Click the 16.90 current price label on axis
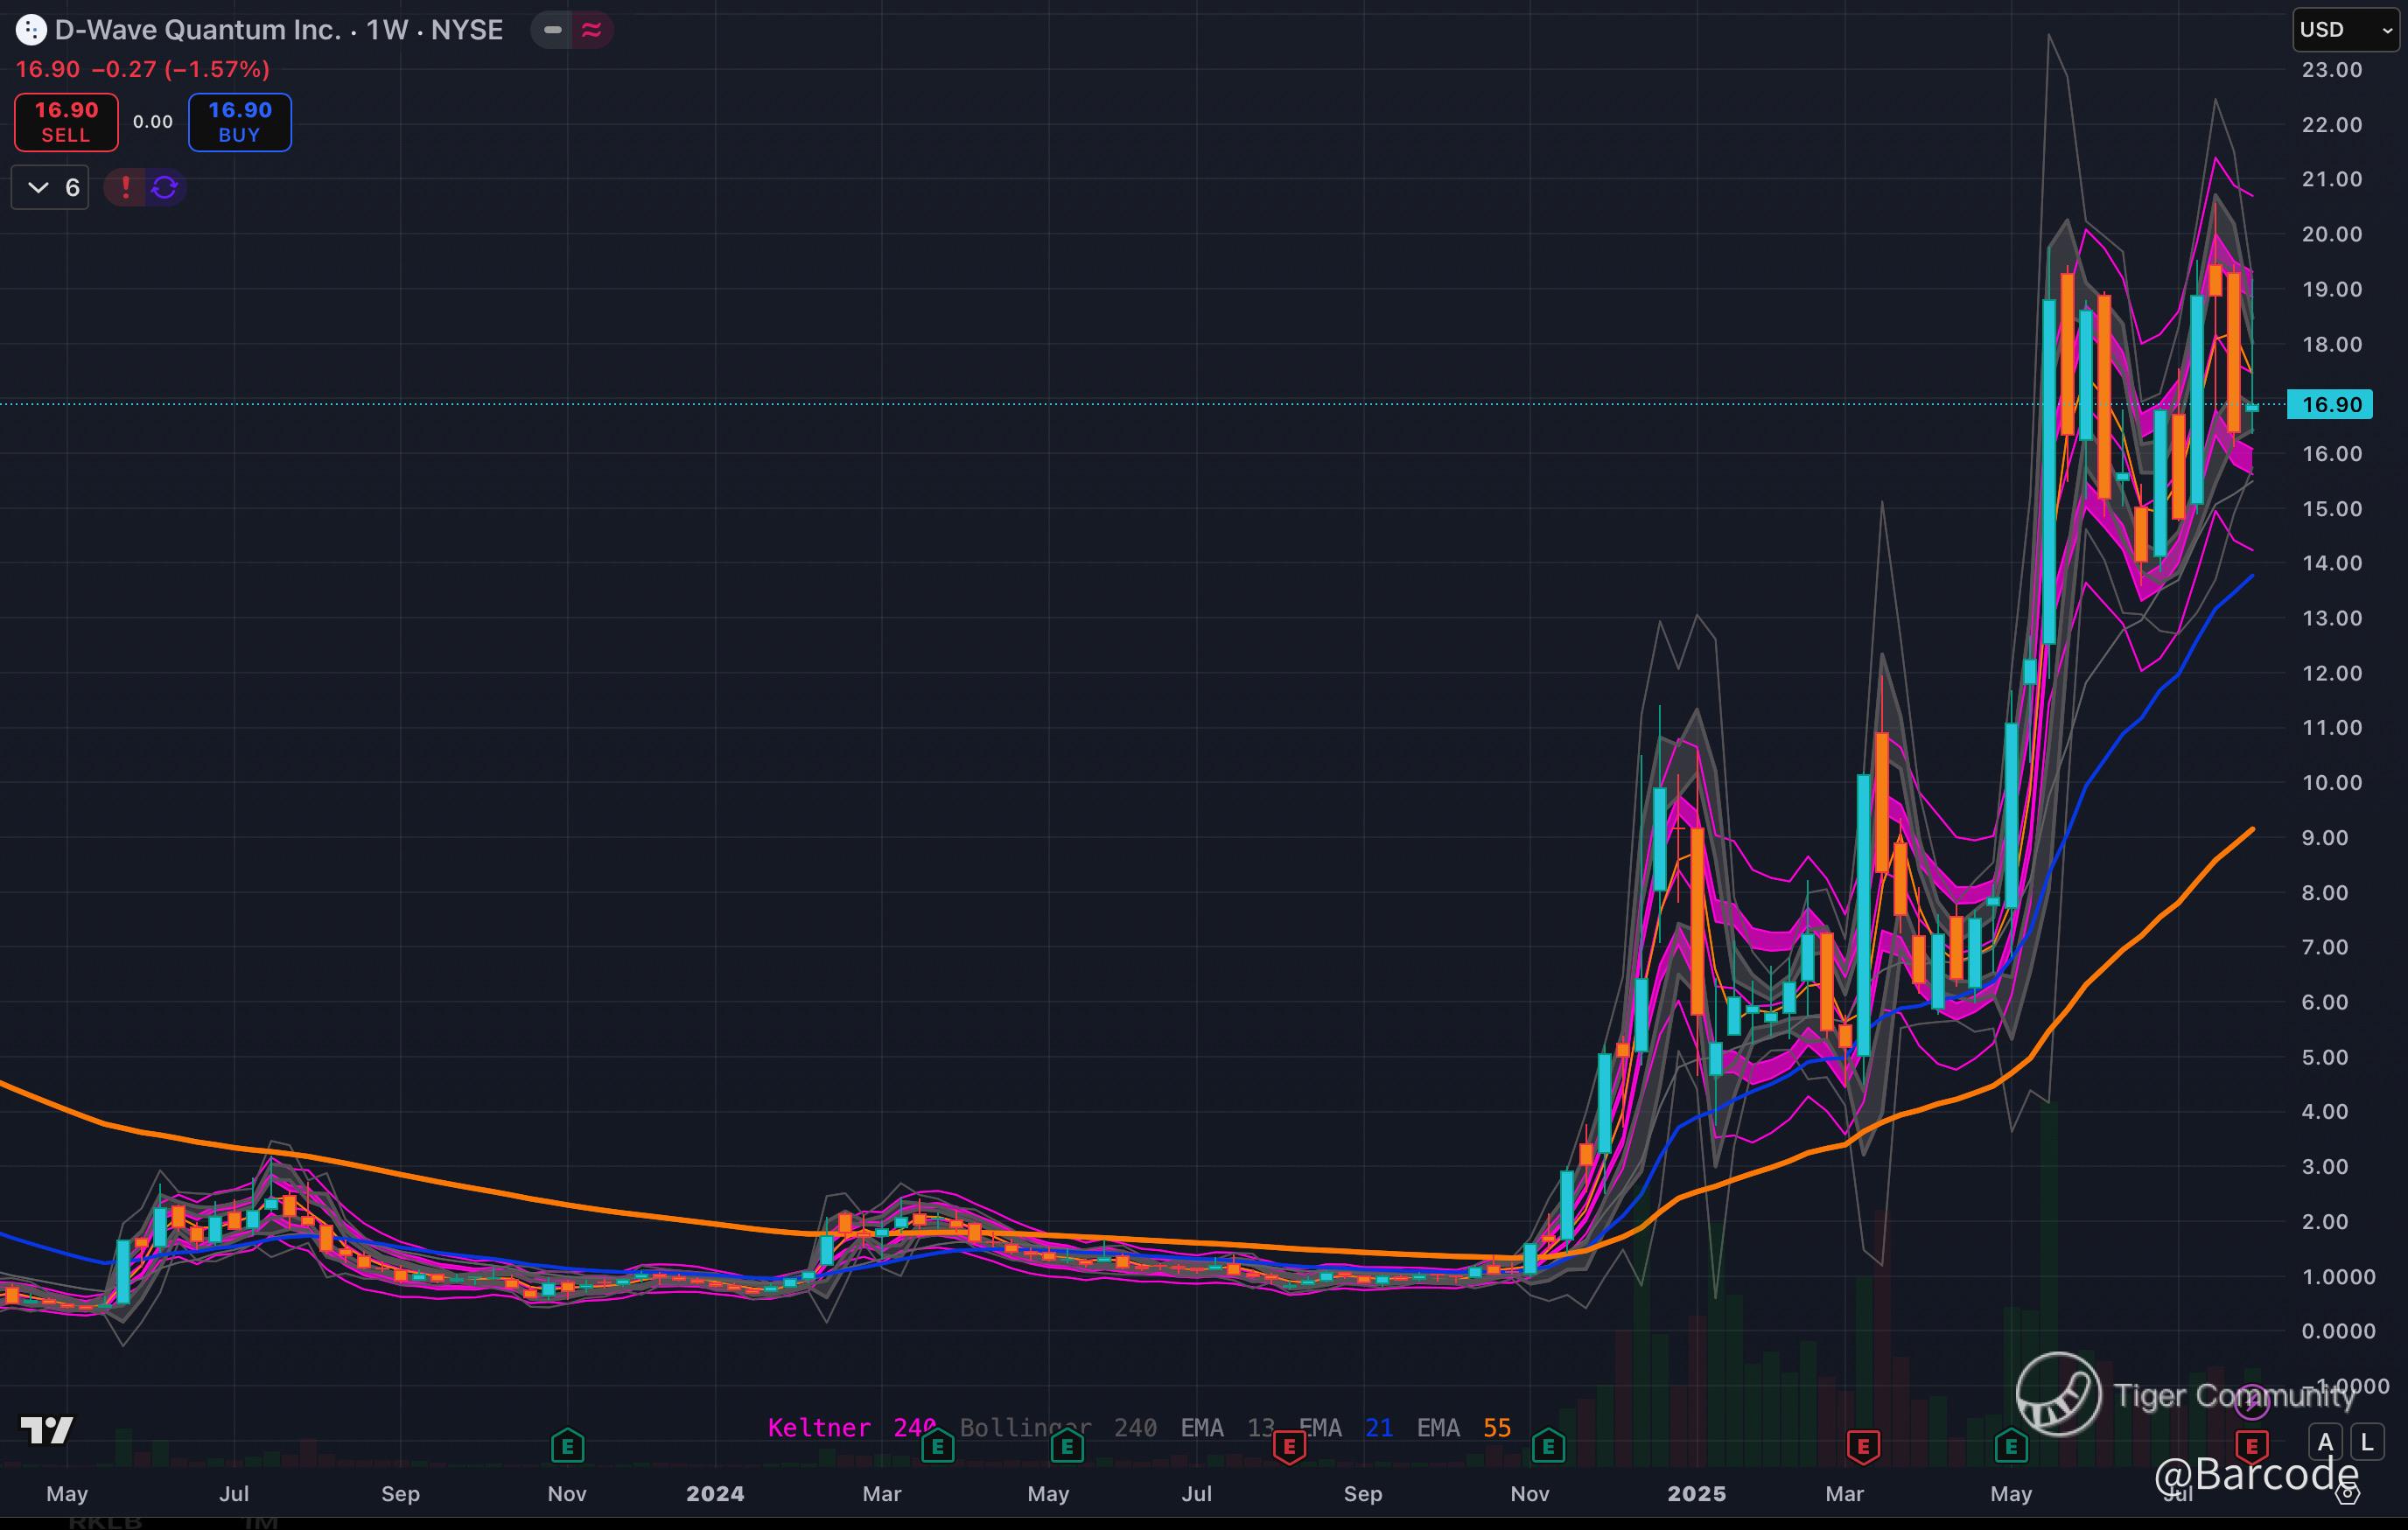2408x1530 pixels. click(x=2330, y=404)
